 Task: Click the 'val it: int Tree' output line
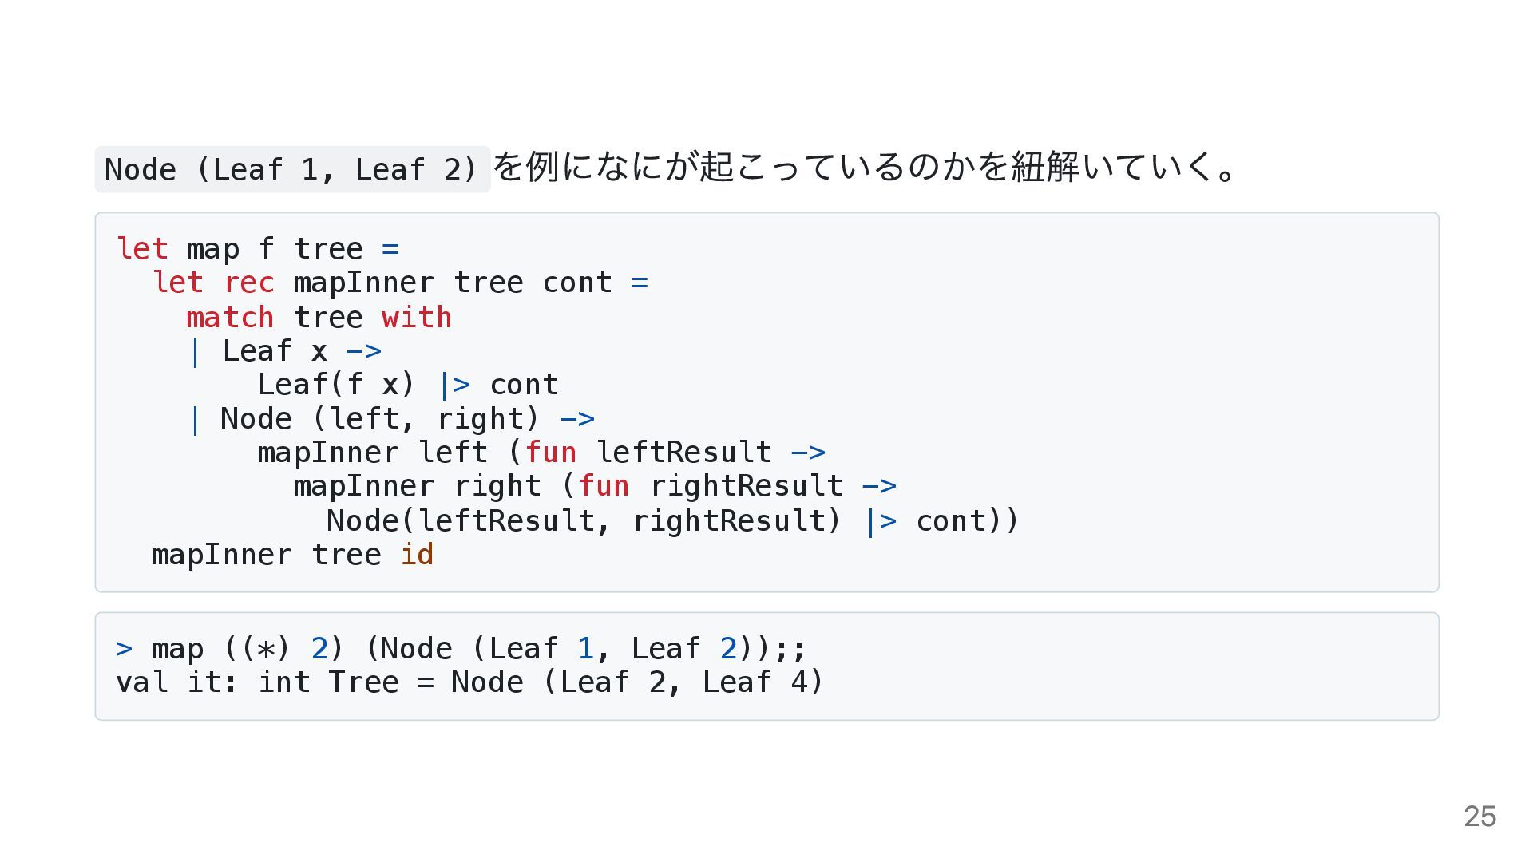pyautogui.click(x=469, y=682)
